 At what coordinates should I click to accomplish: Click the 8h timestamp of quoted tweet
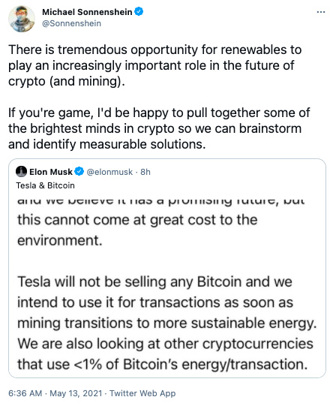pos(145,172)
